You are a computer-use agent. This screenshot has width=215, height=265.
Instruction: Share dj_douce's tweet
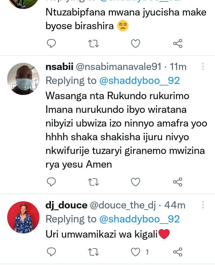pos(178,252)
